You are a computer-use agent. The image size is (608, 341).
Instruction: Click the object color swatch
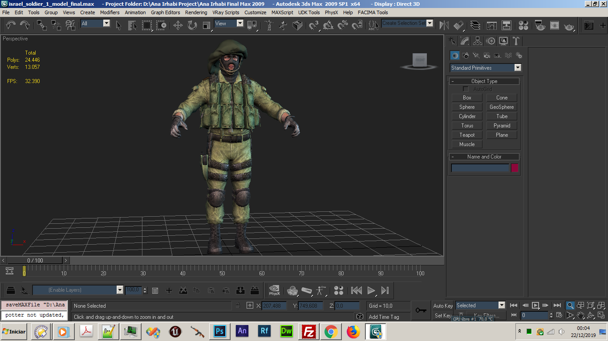point(515,168)
